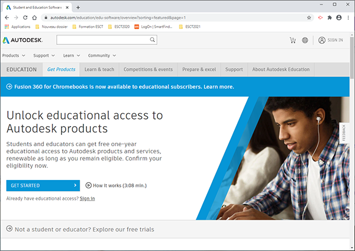Expand the Products dropdown menu
Viewport: 355px width, 251px height.
coord(14,56)
